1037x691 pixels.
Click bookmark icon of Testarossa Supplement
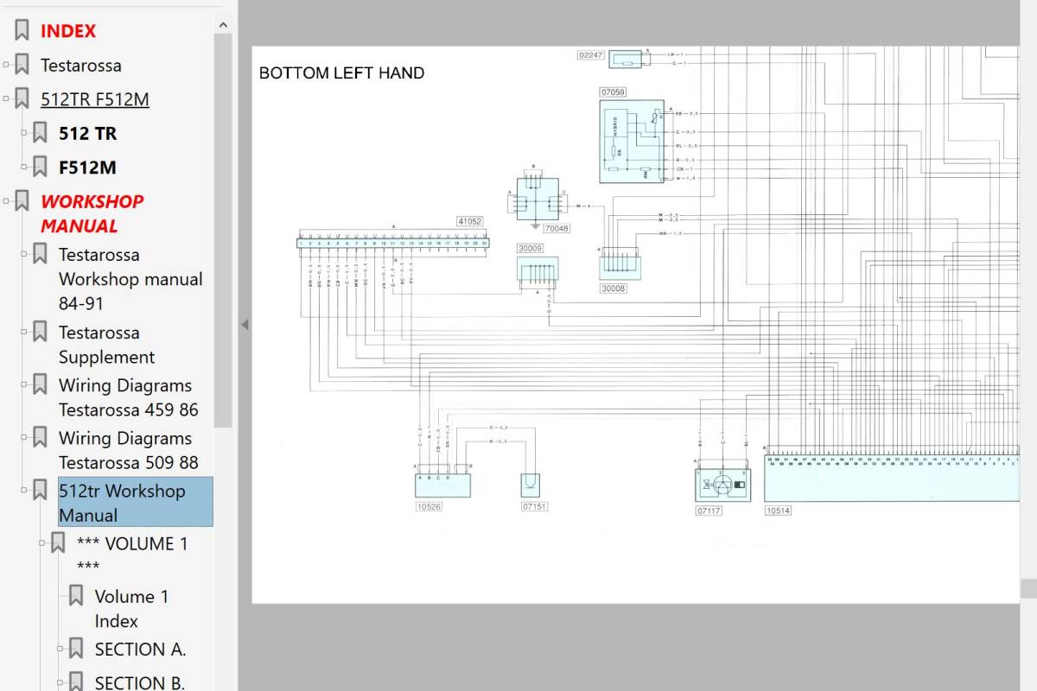coord(40,332)
